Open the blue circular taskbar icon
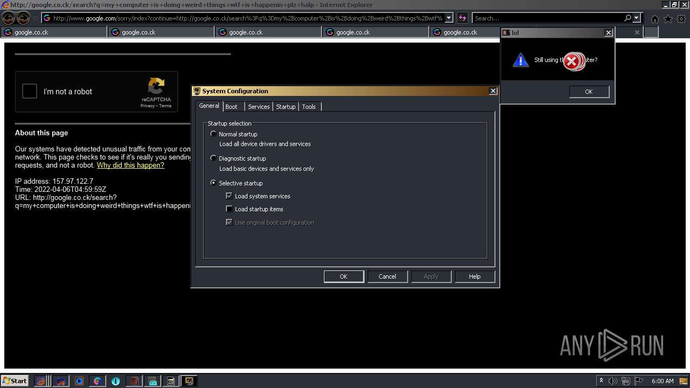 115,381
